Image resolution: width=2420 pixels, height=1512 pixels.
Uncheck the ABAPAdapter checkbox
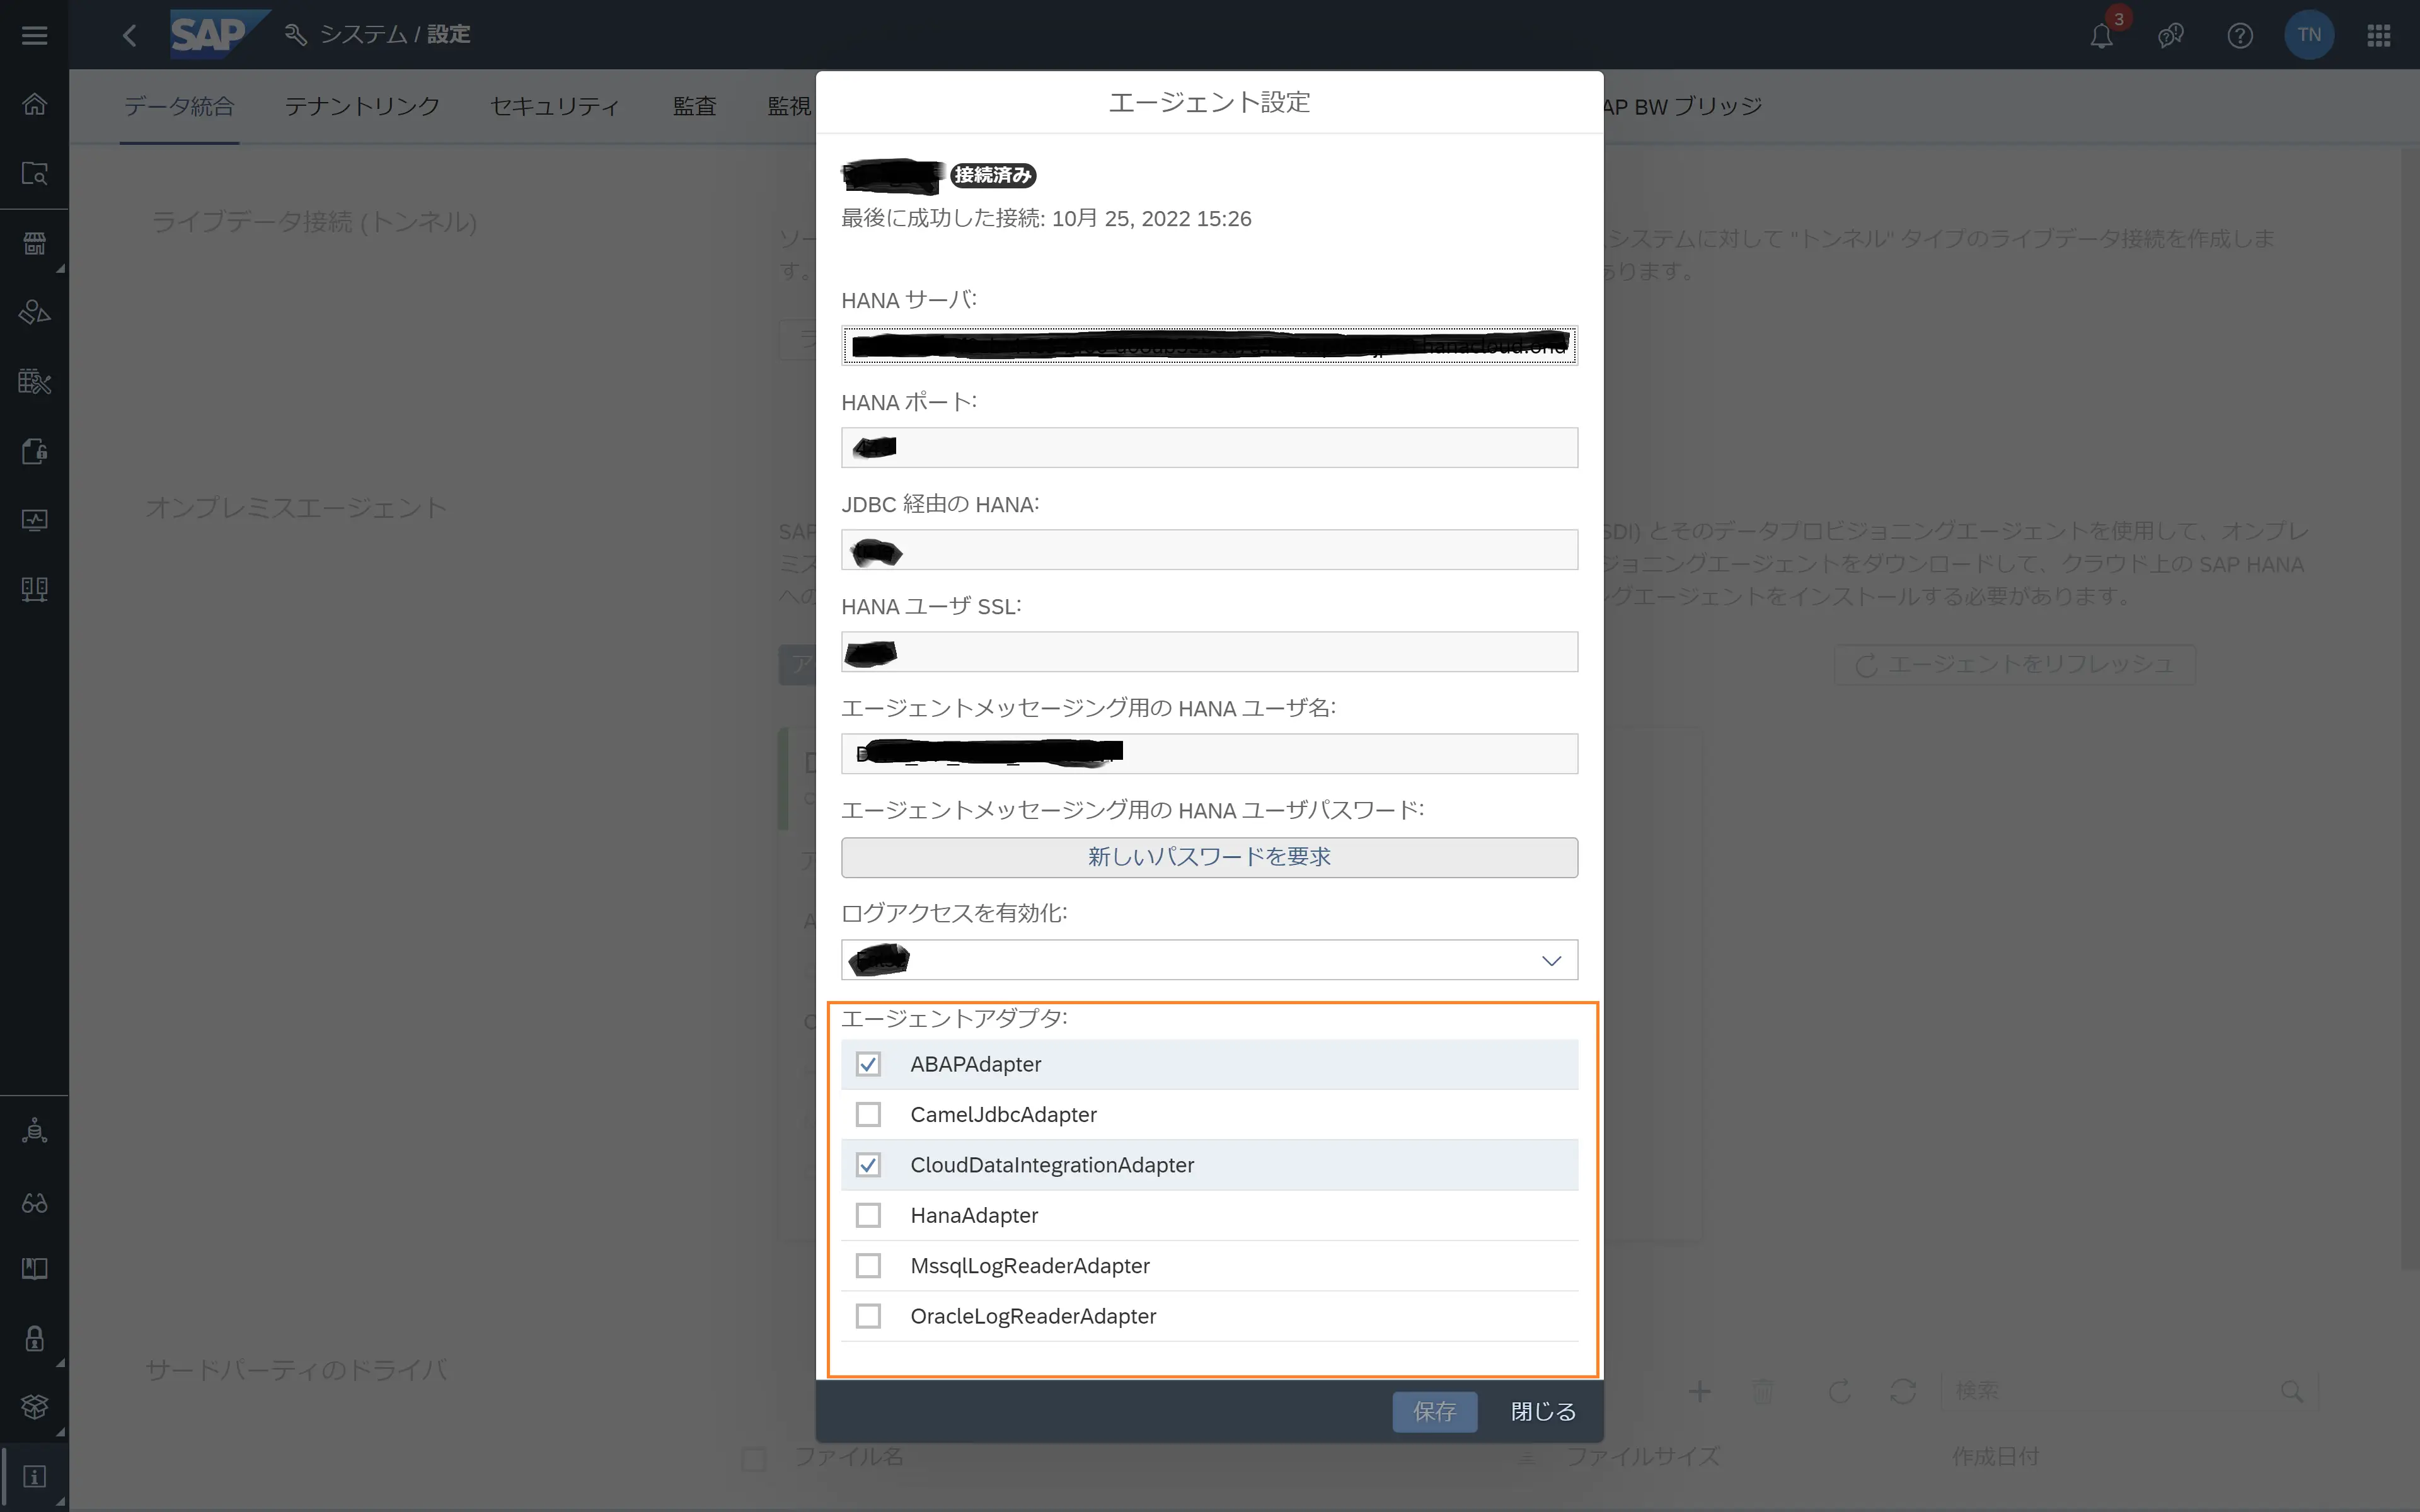pyautogui.click(x=868, y=1064)
